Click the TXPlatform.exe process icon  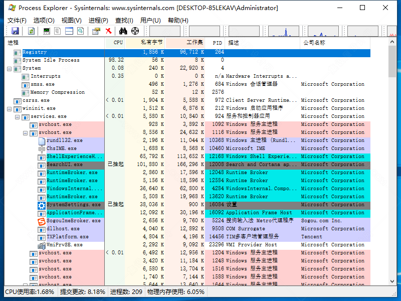coord(42,237)
